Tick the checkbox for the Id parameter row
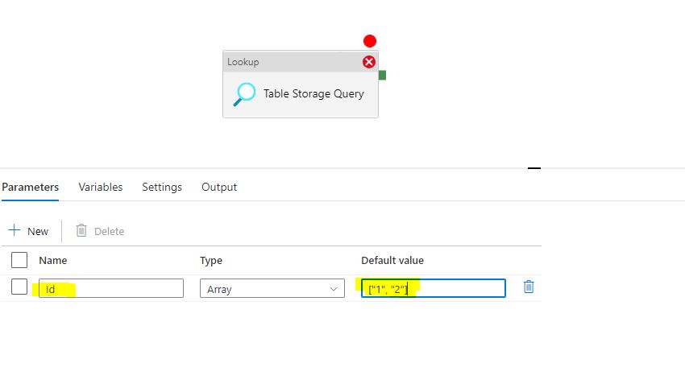Image resolution: width=685 pixels, height=388 pixels. (19, 287)
